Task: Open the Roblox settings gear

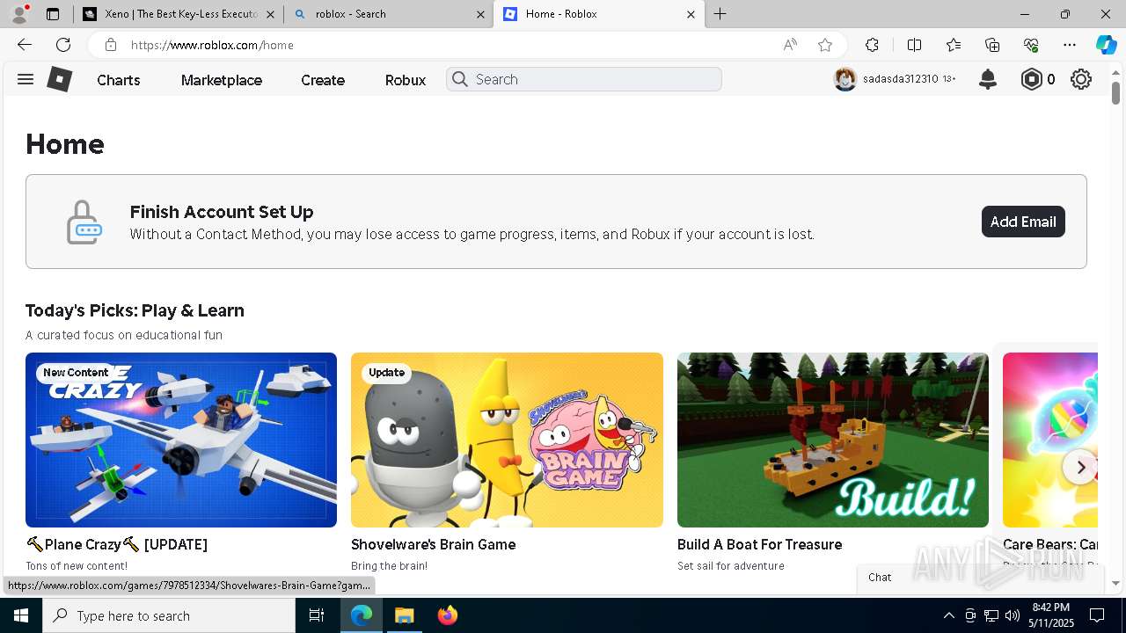Action: (1081, 79)
